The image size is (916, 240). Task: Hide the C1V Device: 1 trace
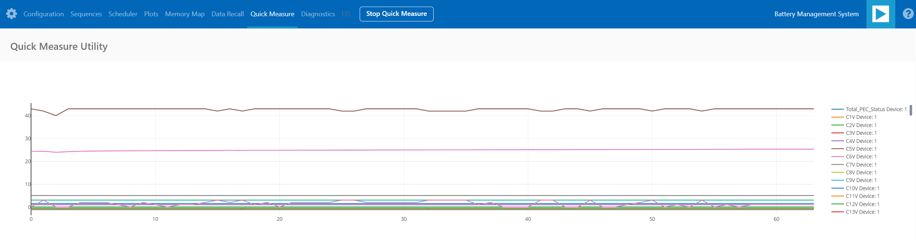pos(861,117)
